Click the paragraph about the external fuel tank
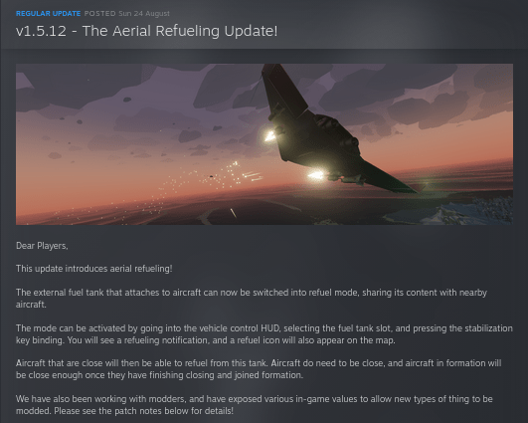 pos(252,299)
